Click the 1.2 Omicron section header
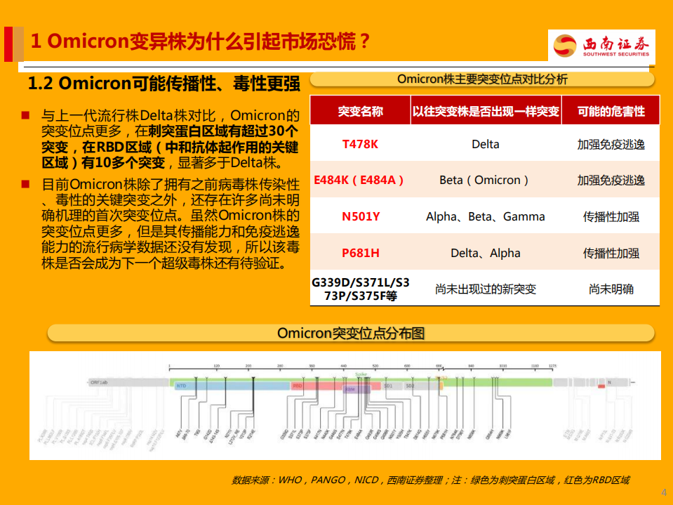Viewport: 673px width, 505px height. (161, 84)
